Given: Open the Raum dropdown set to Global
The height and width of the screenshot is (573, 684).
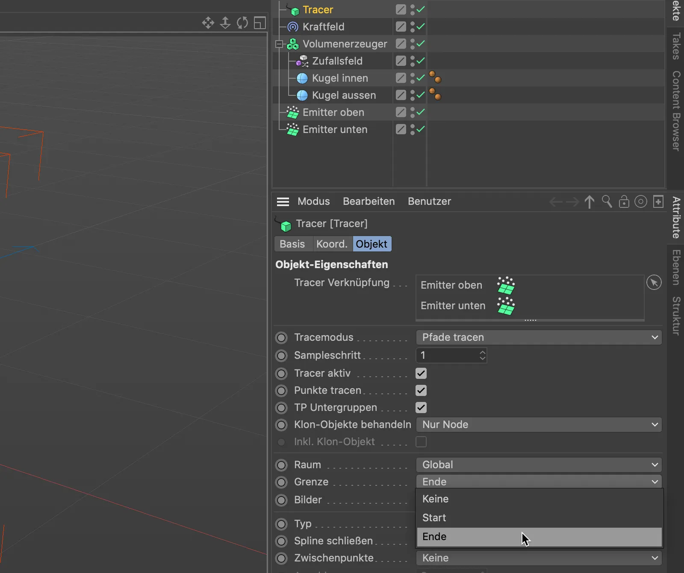Looking at the screenshot, I should pos(539,465).
